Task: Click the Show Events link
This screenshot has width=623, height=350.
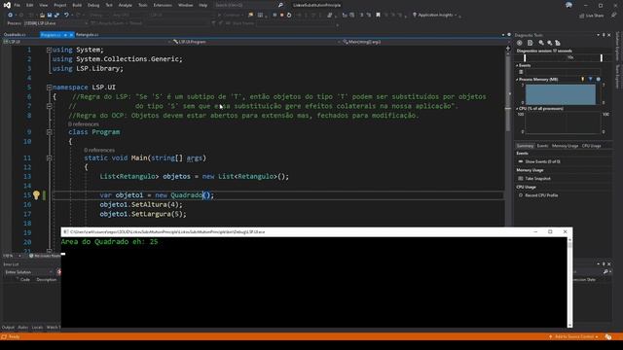Action: (542, 162)
